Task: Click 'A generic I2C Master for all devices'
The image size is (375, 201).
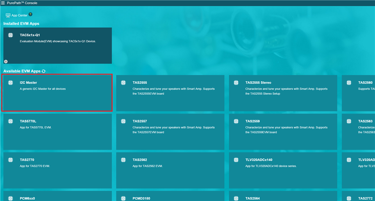Action: click(43, 89)
